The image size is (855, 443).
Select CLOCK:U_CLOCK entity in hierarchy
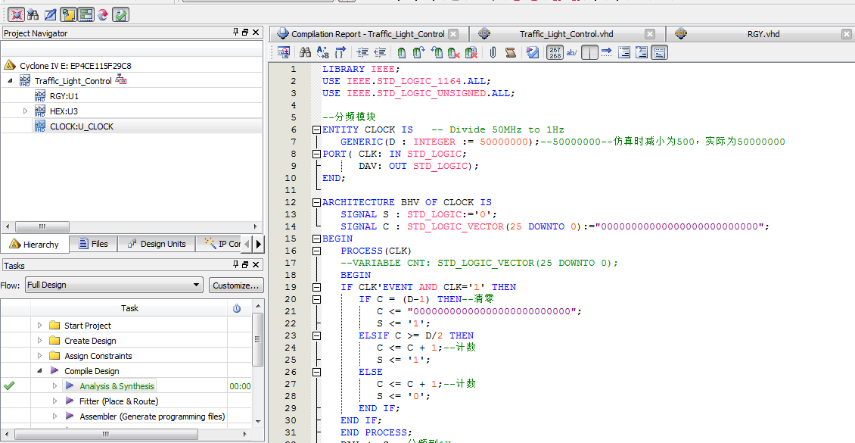(x=82, y=126)
